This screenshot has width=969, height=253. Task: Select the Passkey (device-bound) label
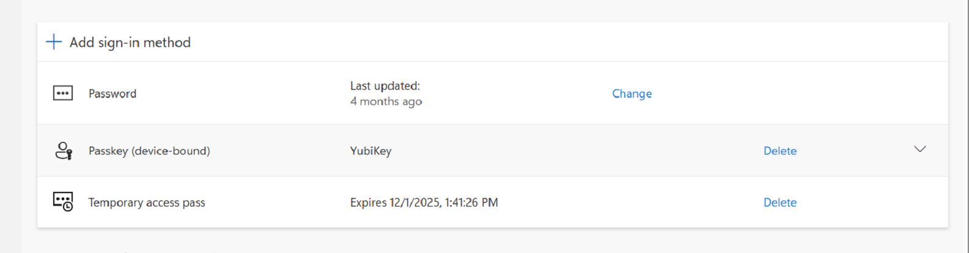[149, 151]
